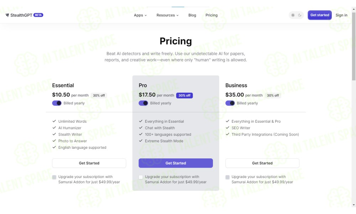Toggle Pro plan yearly billing switch

143,103
